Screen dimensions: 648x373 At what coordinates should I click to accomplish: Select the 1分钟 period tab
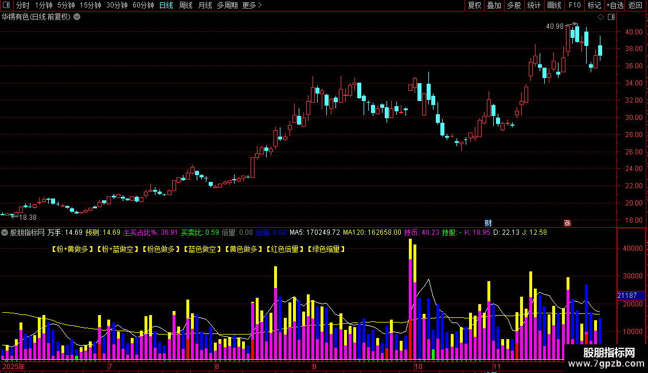pos(44,5)
